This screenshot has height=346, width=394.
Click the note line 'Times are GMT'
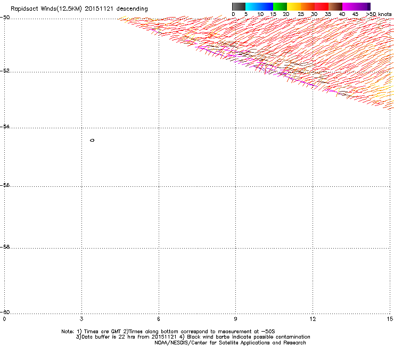[x=103, y=332]
